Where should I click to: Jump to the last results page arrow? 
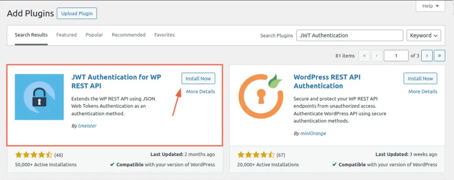439,56
